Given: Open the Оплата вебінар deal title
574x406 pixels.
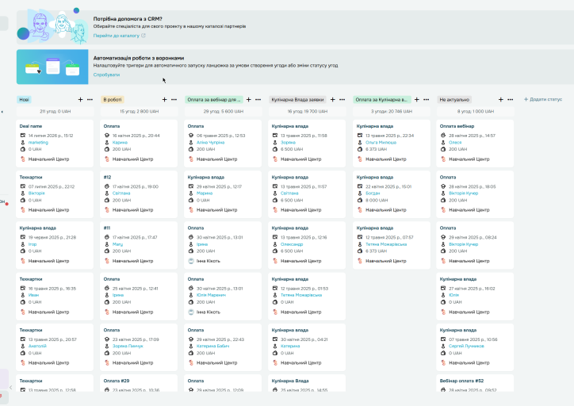Looking at the screenshot, I should click(x=457, y=126).
